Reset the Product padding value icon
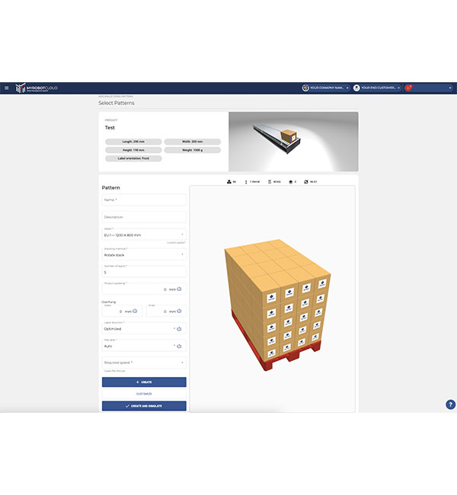Viewport: 457px width, 495px height. (180, 289)
